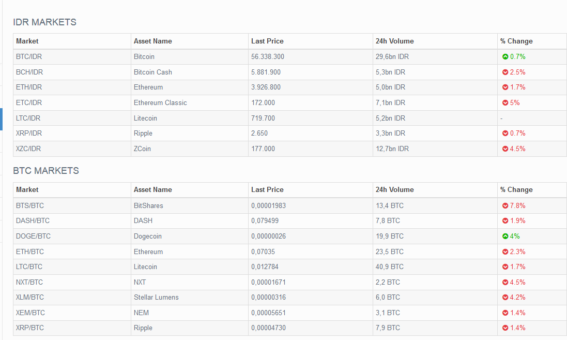The width and height of the screenshot is (567, 340).
Task: Click the red down arrow in XRP/IDR row
Action: (505, 133)
